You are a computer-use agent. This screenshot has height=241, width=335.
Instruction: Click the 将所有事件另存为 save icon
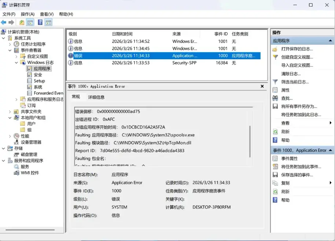pyautogui.click(x=275, y=106)
